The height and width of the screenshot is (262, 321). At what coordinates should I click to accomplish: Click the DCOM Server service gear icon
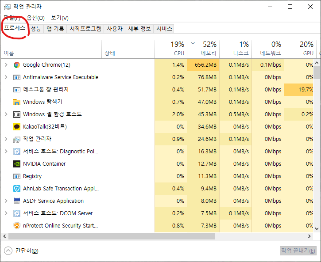17,213
